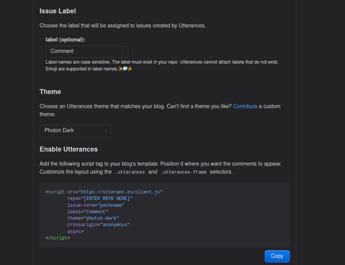Click the async> code line

(x=75, y=231)
